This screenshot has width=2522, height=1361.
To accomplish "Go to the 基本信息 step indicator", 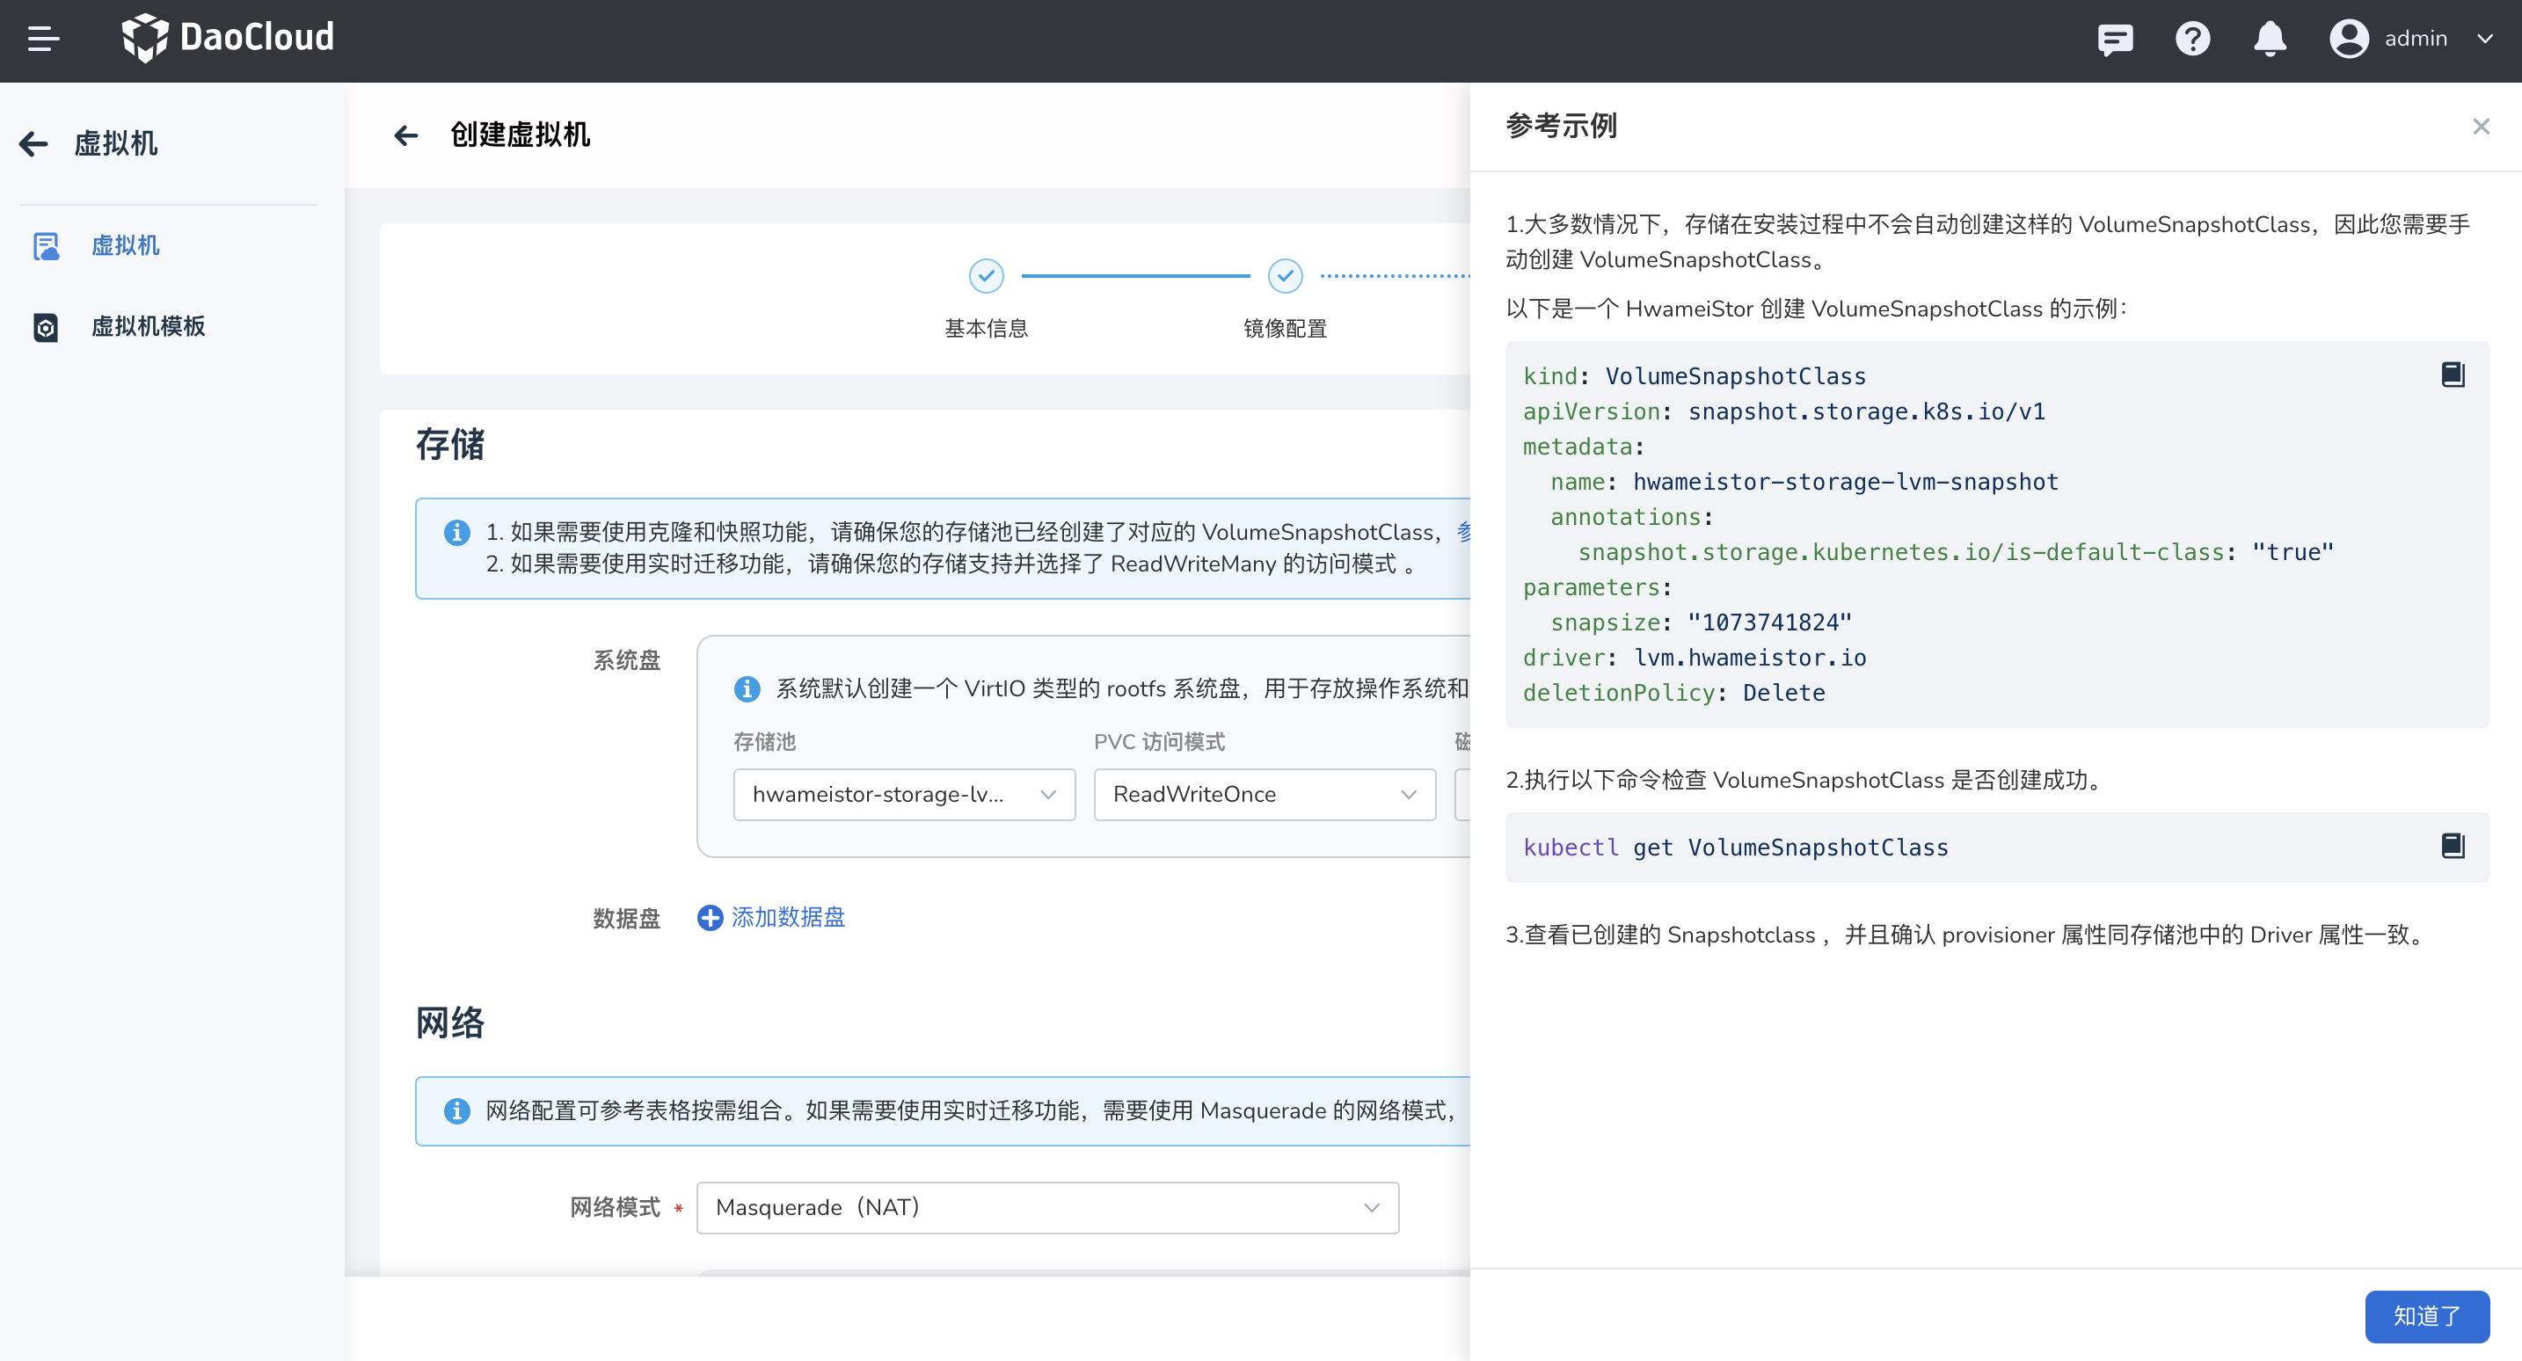I will (986, 277).
